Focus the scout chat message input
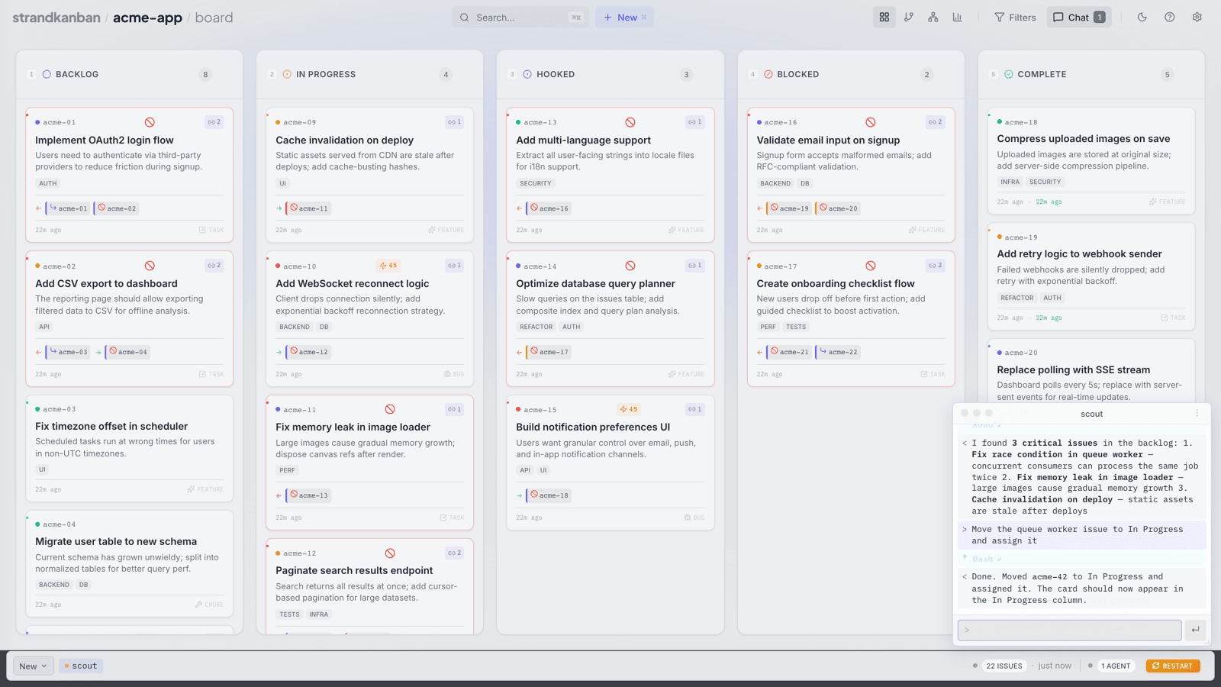Screen dimensions: 1221x687 point(1069,630)
